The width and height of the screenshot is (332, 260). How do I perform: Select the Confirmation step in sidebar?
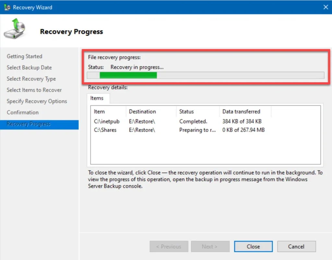[x=23, y=112]
